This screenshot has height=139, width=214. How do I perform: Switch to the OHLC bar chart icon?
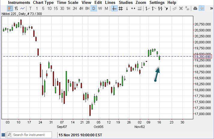(16, 8)
